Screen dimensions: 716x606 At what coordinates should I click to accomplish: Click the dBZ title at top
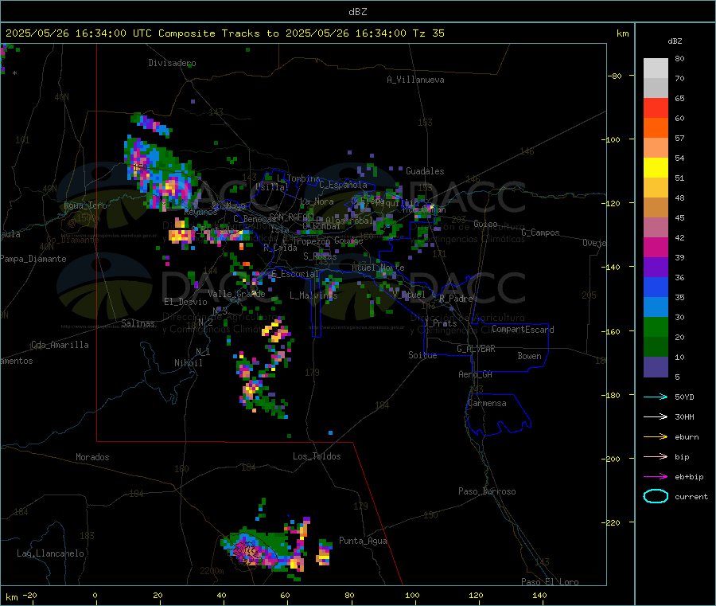tap(357, 12)
